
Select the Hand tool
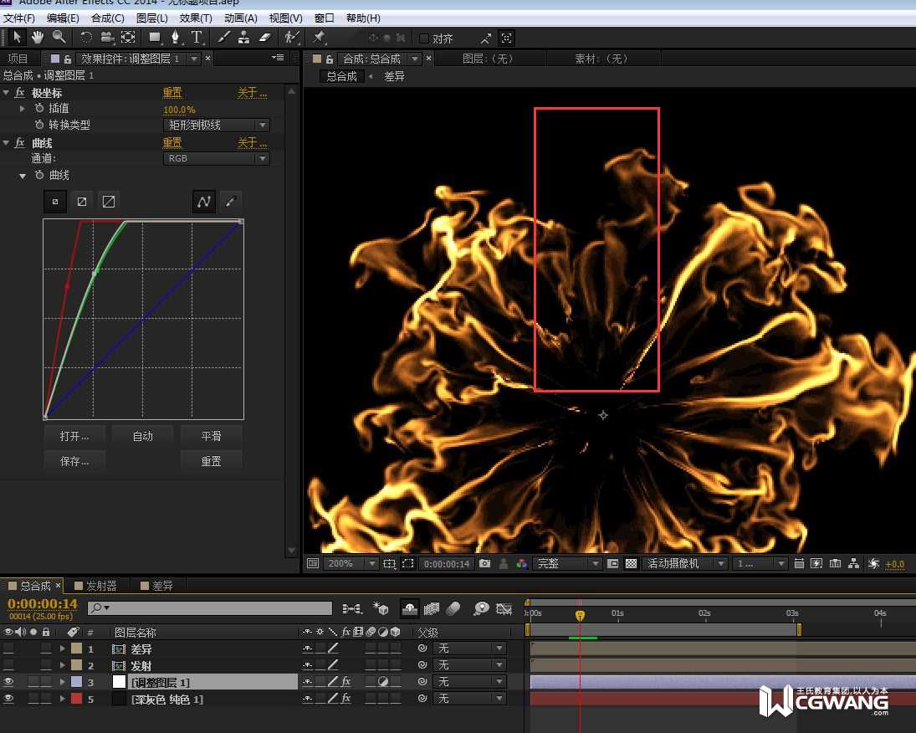38,37
